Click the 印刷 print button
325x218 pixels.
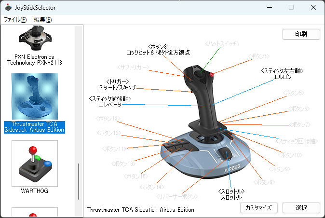301,34
